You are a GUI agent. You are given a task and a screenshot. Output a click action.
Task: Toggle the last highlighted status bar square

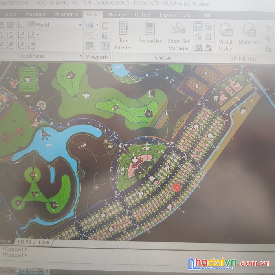47,272
